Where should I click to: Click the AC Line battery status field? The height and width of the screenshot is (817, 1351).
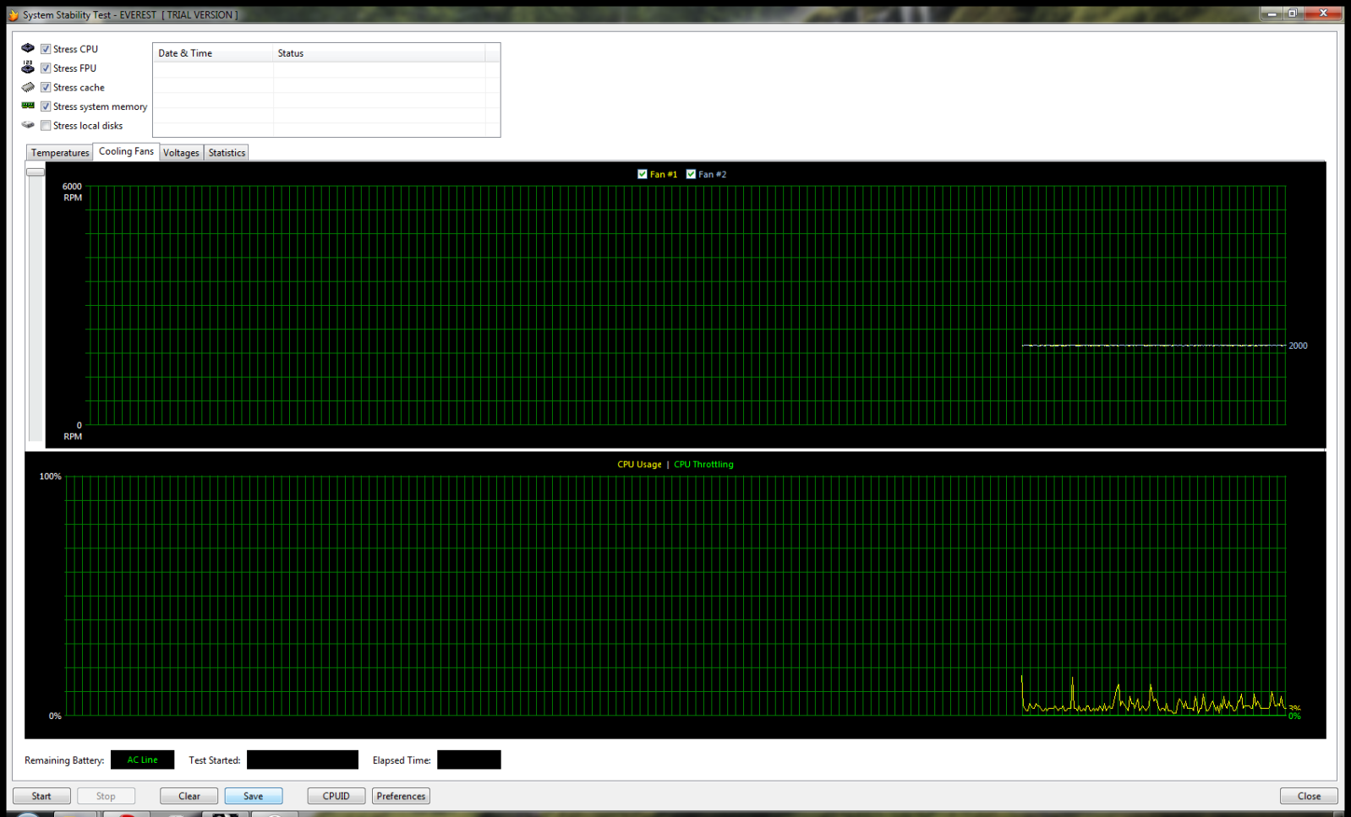pyautogui.click(x=142, y=760)
